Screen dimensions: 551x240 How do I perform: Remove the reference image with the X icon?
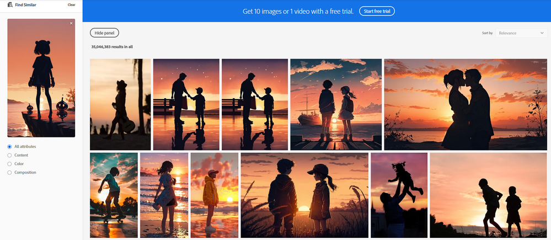(x=71, y=24)
